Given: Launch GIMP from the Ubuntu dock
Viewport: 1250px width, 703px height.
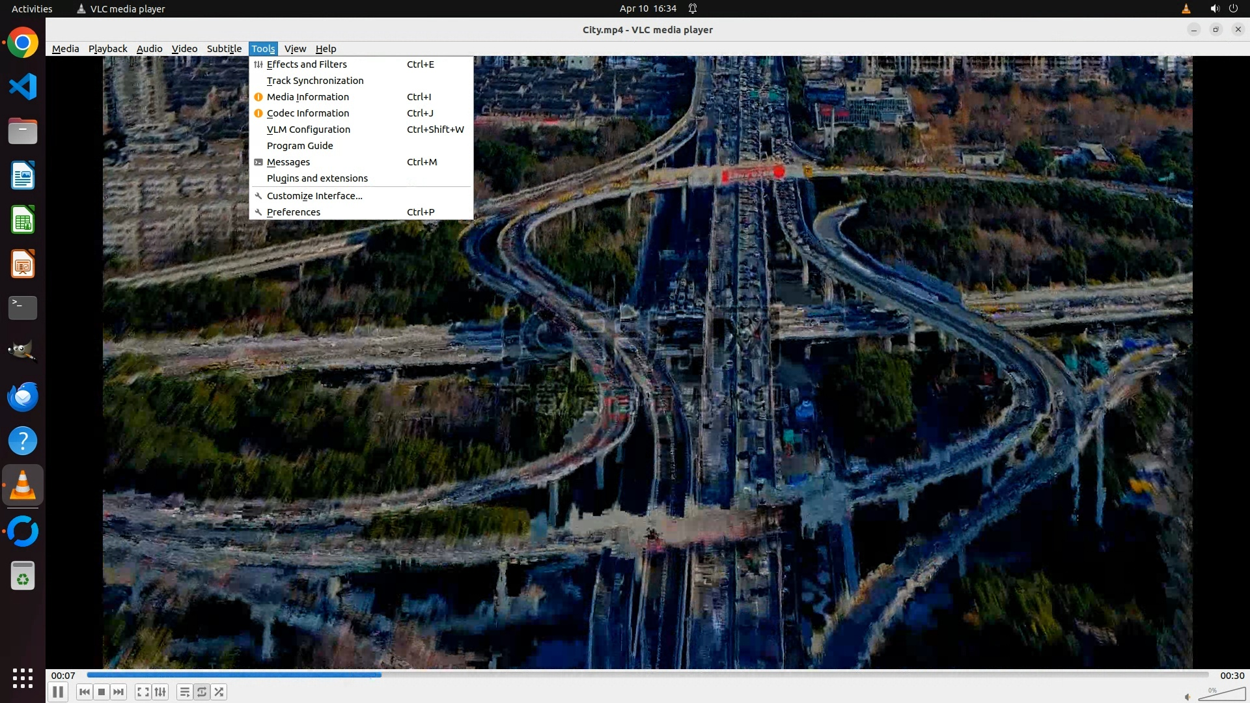Looking at the screenshot, I should click(x=23, y=351).
